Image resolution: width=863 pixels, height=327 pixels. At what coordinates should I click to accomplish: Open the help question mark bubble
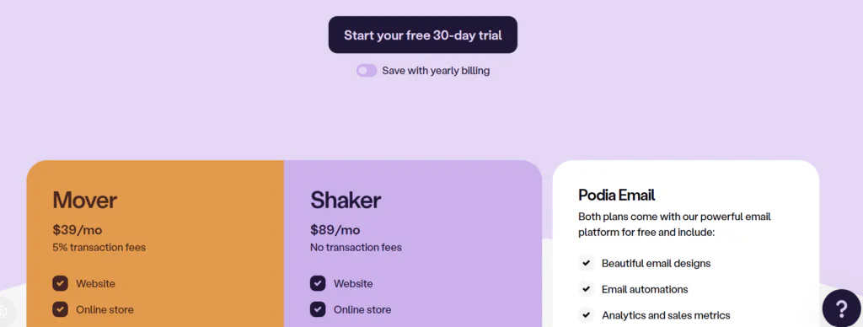(x=841, y=308)
